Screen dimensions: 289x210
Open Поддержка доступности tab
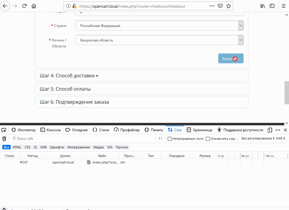(x=240, y=130)
